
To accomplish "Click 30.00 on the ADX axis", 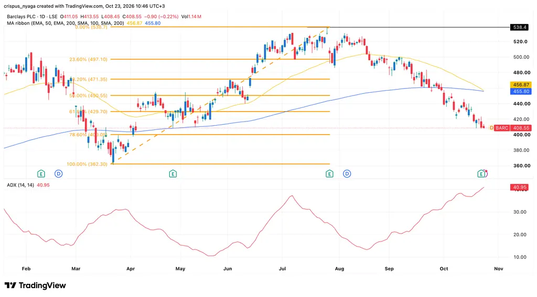I will point(520,212).
